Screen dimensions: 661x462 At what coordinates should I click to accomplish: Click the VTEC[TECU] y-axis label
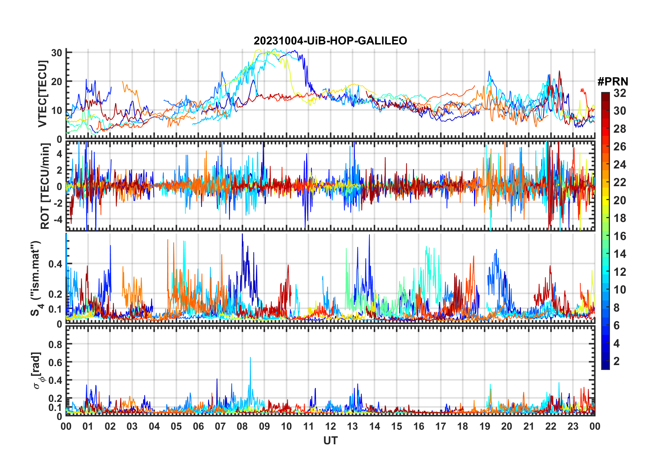[x=42, y=94]
